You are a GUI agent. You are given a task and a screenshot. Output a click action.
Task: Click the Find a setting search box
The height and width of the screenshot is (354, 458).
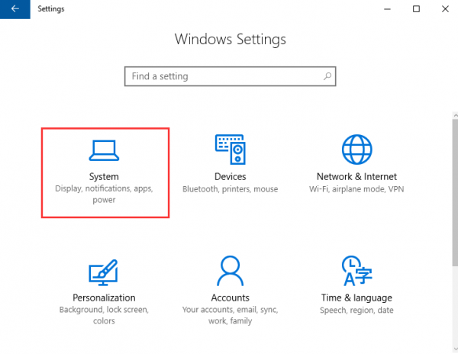[231, 76]
